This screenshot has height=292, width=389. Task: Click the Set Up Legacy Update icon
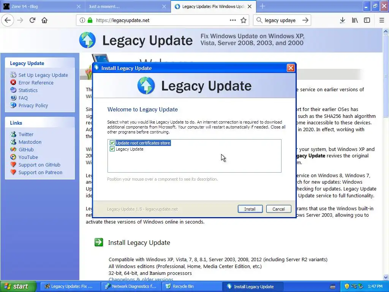[13, 75]
